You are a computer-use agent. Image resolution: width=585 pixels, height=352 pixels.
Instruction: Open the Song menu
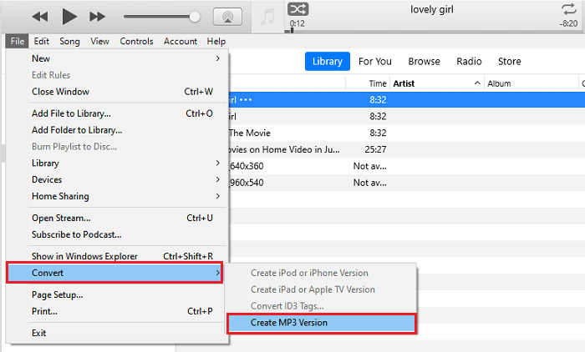[69, 42]
